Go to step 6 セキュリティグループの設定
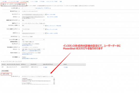 [x=52, y=2]
